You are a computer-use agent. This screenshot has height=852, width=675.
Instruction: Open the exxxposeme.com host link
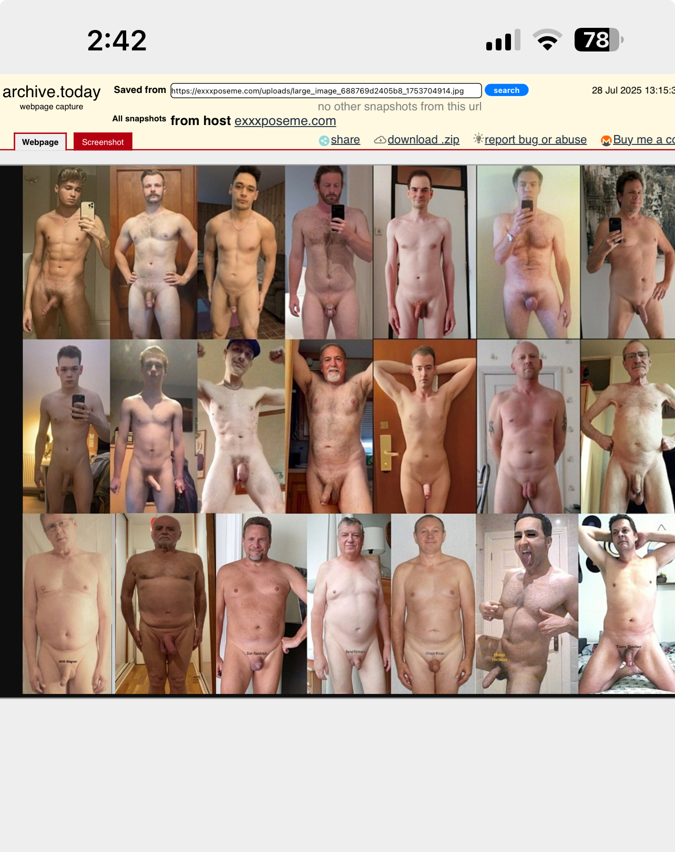[x=285, y=121]
